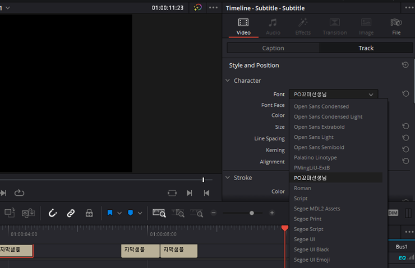
Task: Switch to the Caption tab
Action: [273, 48]
